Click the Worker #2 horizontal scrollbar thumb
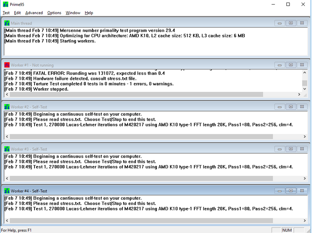Image resolution: width=313 pixels, height=233 pixels. tap(141, 137)
